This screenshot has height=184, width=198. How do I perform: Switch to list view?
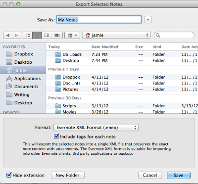pos(37,35)
